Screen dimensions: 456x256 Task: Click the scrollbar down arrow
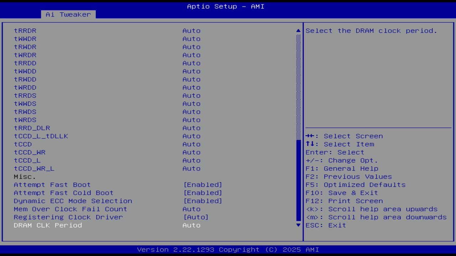298,225
